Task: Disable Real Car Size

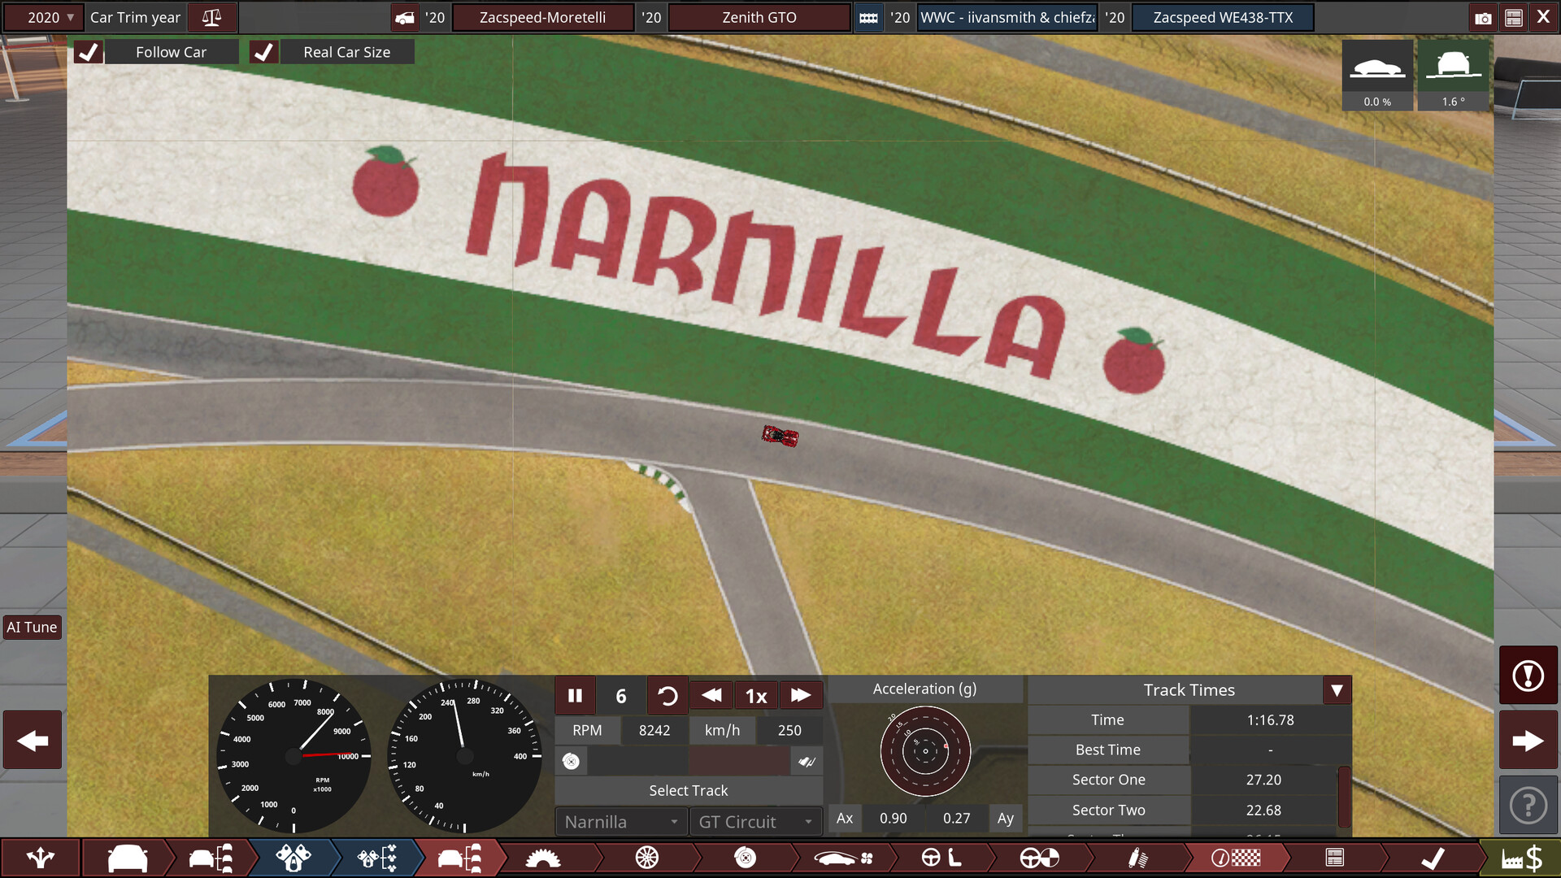Action: [x=263, y=51]
